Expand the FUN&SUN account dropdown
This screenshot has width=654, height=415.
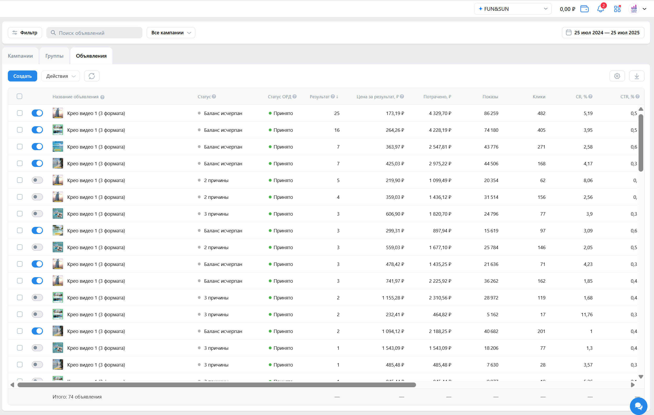513,9
